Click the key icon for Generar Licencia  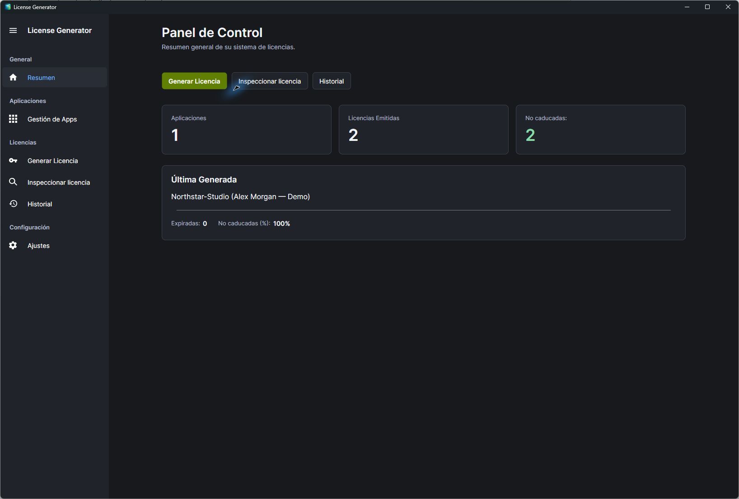tap(13, 160)
